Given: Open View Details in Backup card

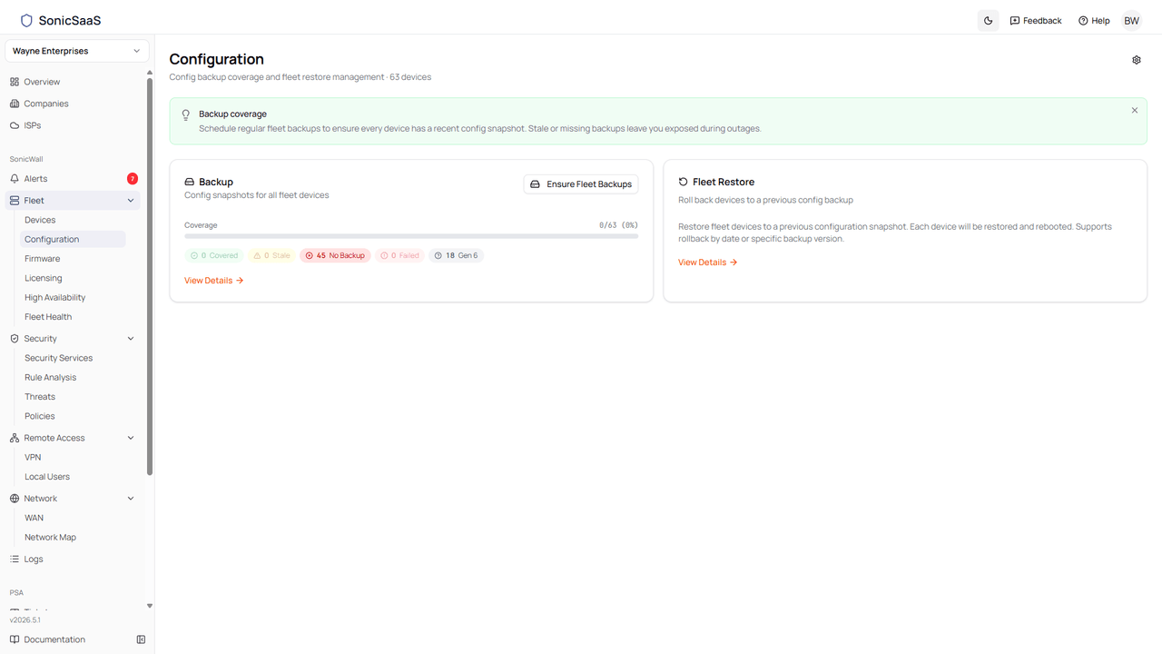Looking at the screenshot, I should coord(214,281).
